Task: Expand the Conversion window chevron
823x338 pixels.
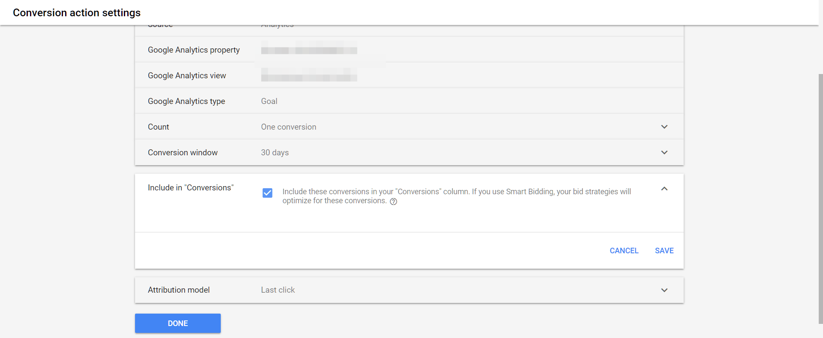Action: point(664,152)
